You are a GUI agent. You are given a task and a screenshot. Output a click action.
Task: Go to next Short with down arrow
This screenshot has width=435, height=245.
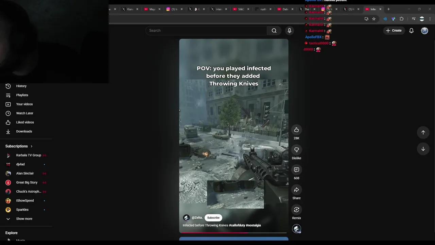point(423,149)
